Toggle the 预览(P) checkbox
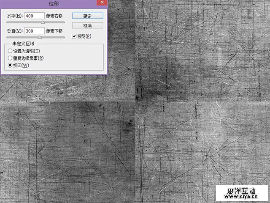270x203 pixels. point(74,36)
